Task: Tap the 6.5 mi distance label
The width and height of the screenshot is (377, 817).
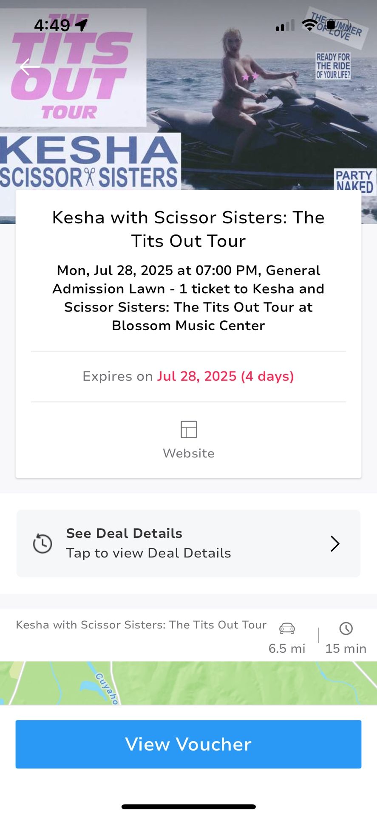Action: coord(287,648)
